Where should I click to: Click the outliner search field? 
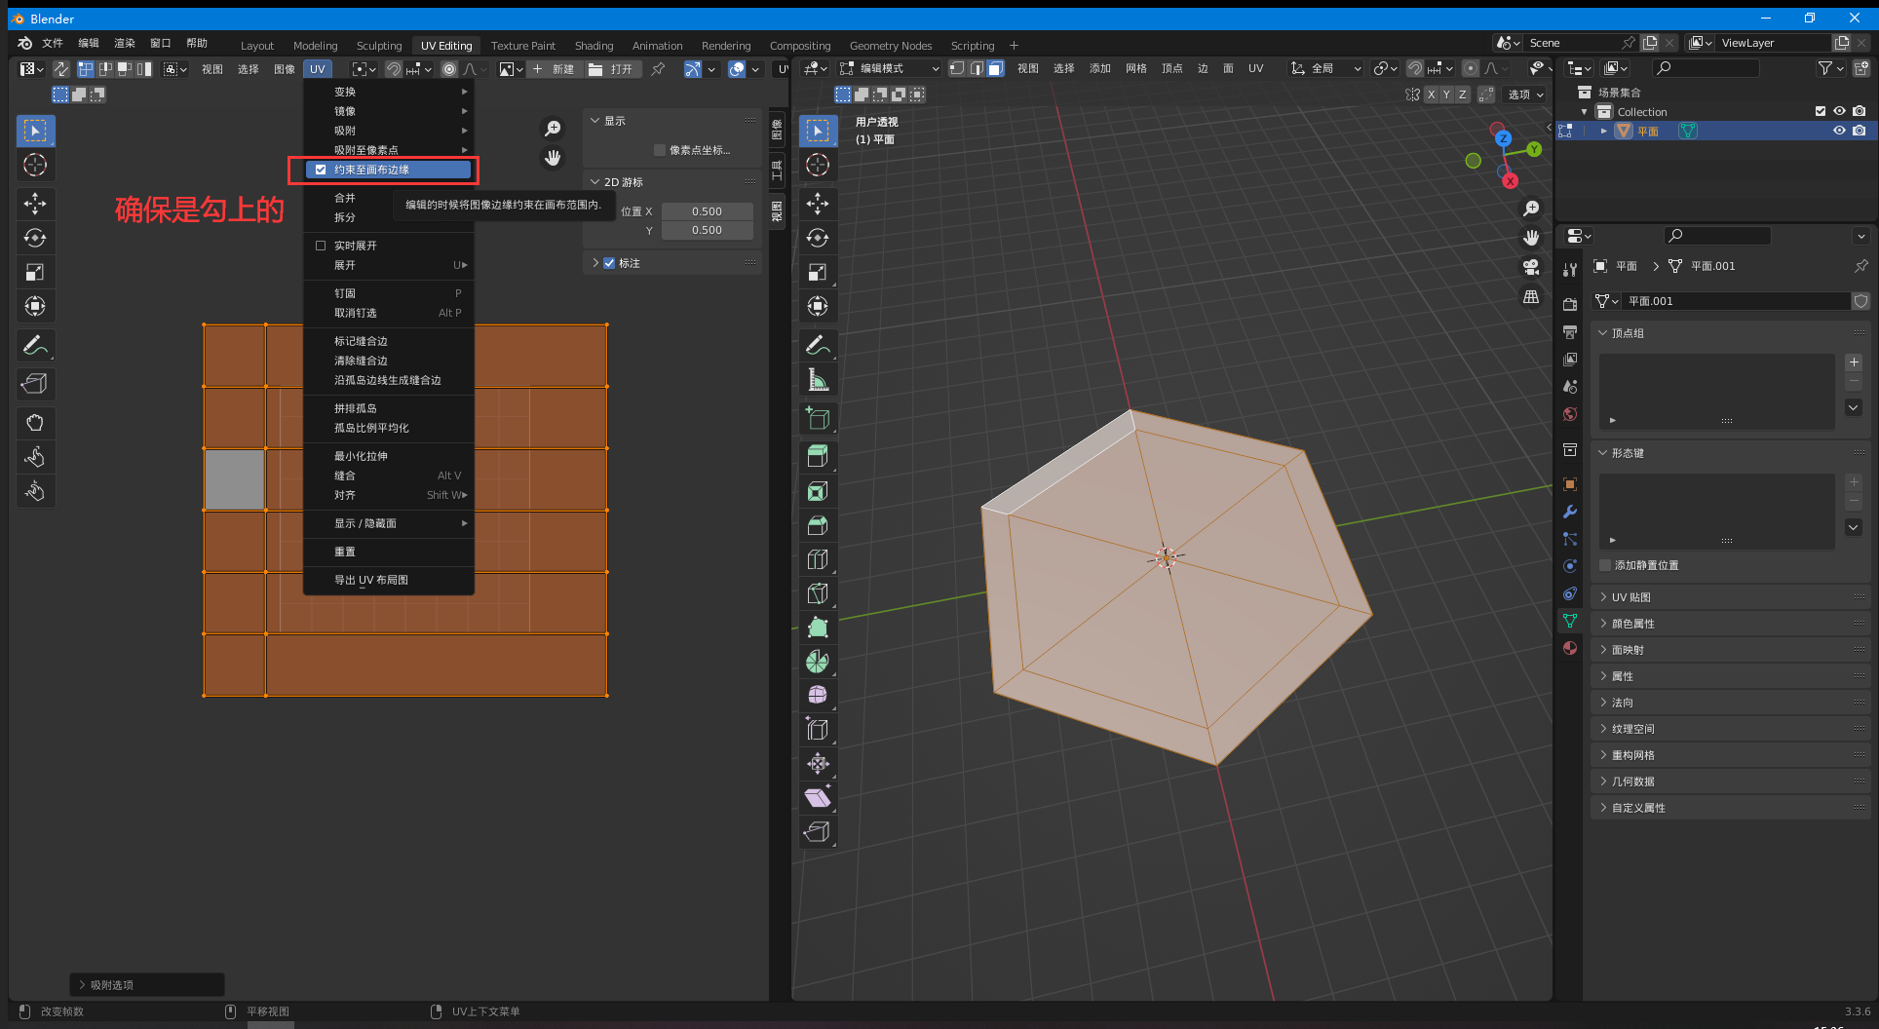[x=1707, y=68]
